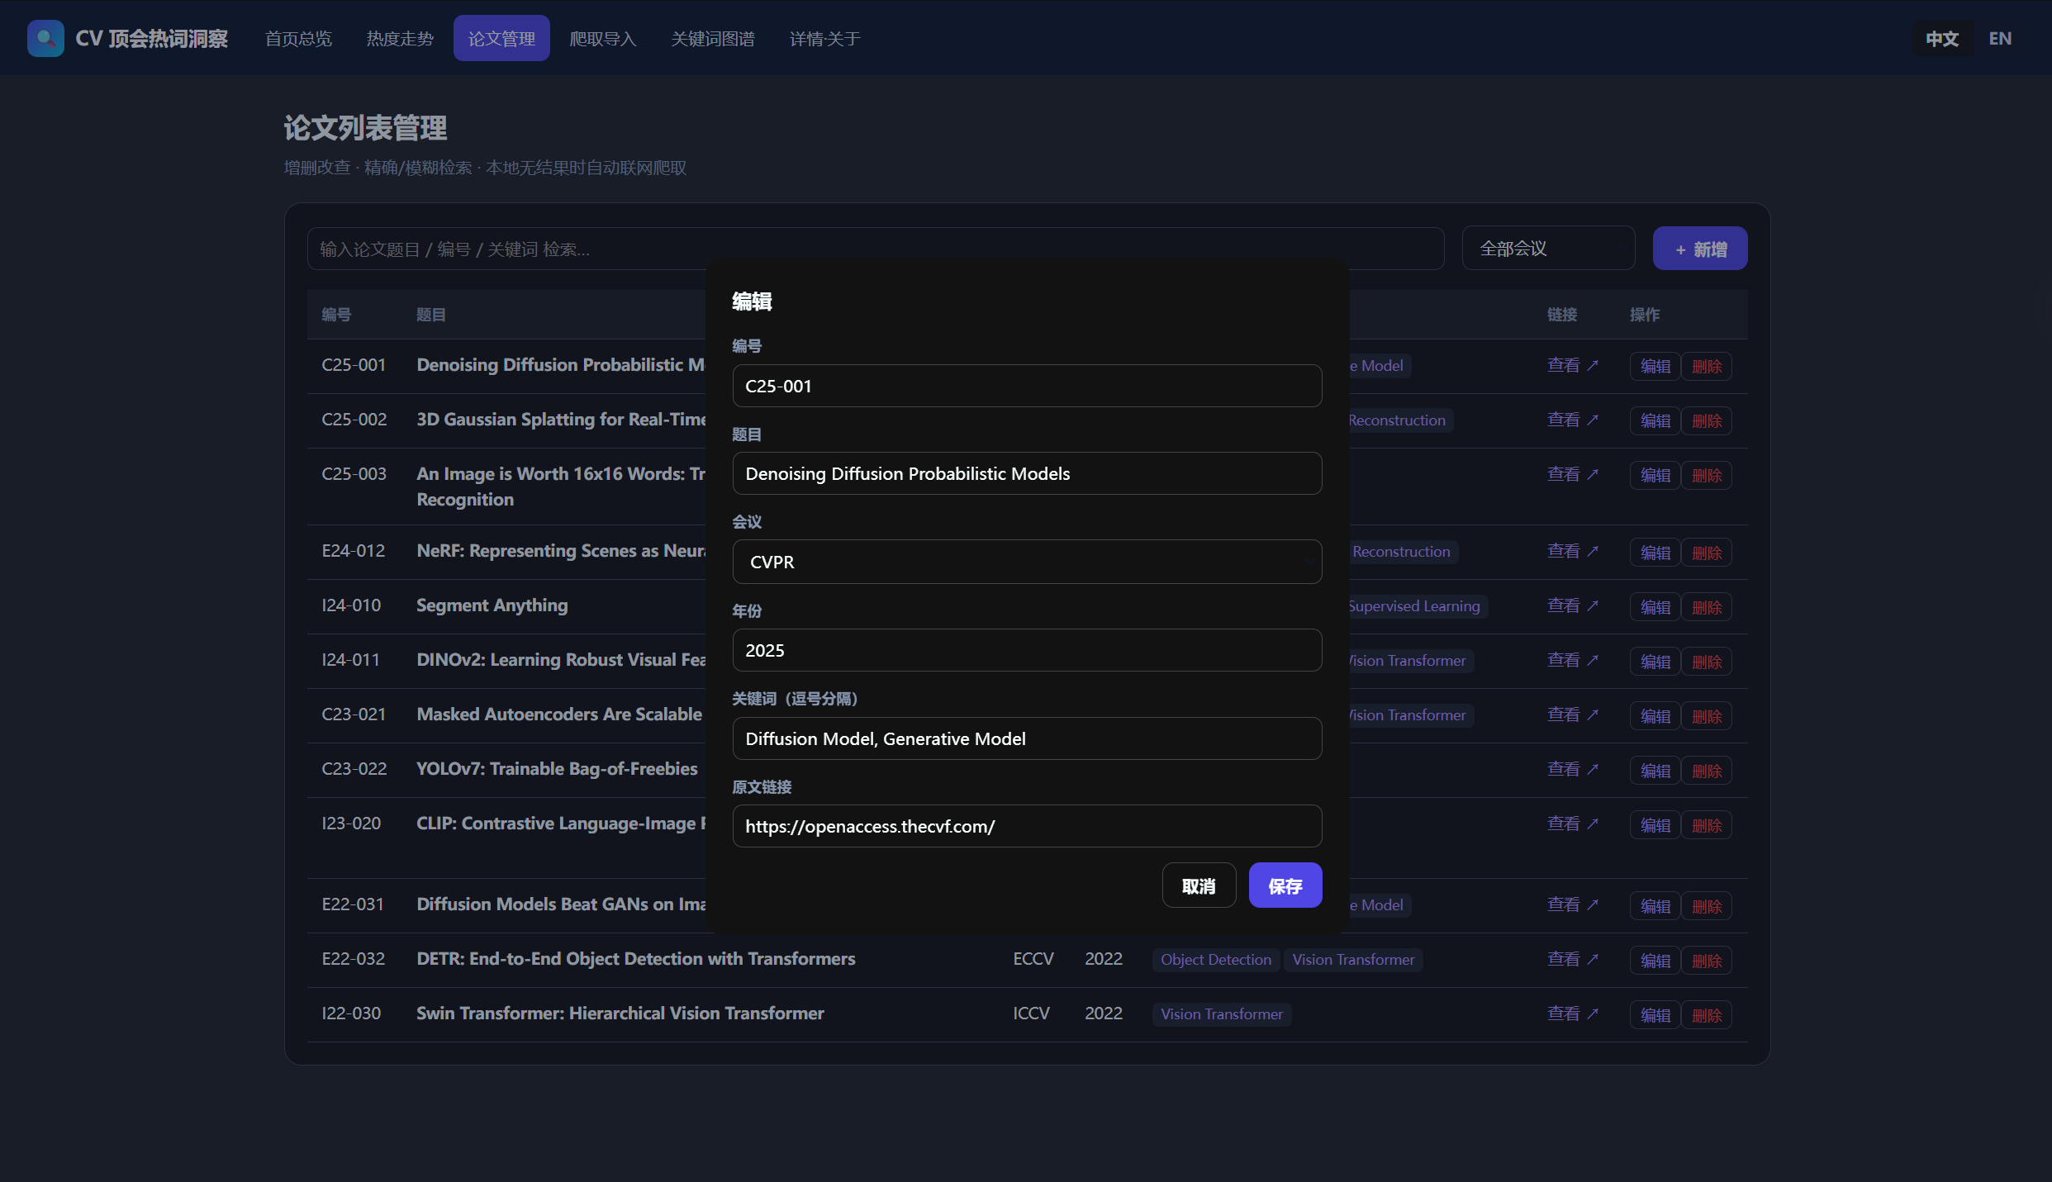The height and width of the screenshot is (1182, 2052).
Task: Save the edits with 保存 button
Action: pos(1285,885)
